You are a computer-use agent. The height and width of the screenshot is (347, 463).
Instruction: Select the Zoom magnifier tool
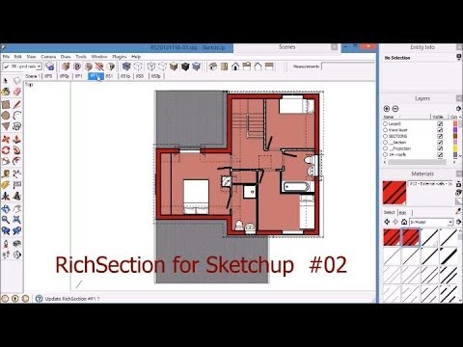(6, 220)
